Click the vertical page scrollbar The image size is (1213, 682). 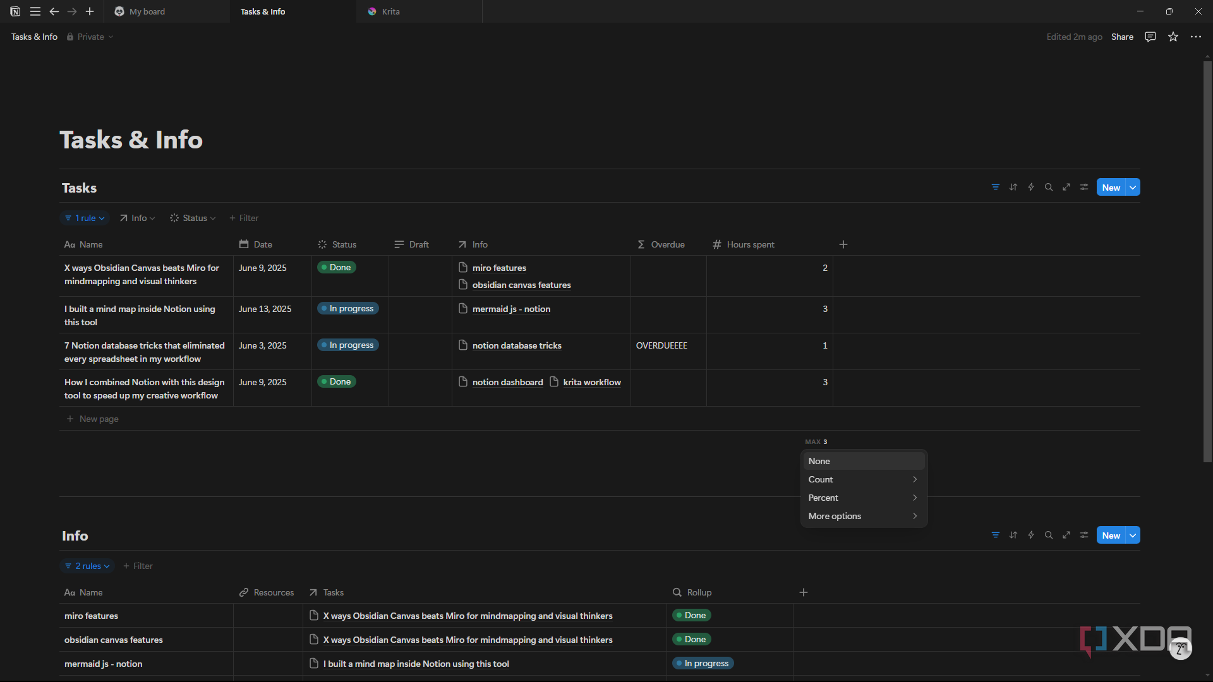point(1207,261)
